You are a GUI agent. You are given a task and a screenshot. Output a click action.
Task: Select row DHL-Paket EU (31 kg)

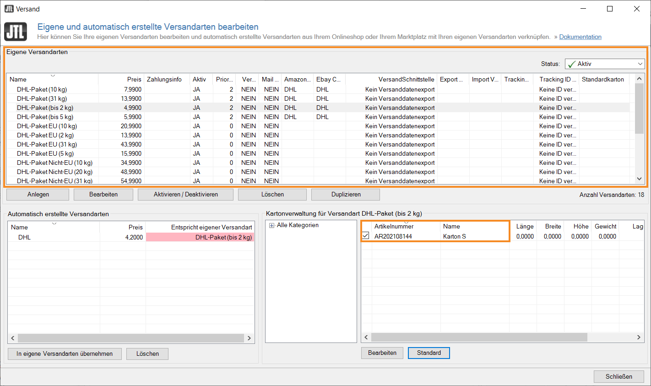[318, 144]
